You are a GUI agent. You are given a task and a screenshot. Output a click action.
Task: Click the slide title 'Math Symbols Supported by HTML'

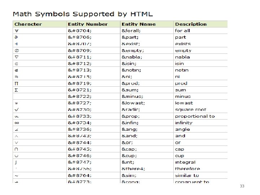83,14
